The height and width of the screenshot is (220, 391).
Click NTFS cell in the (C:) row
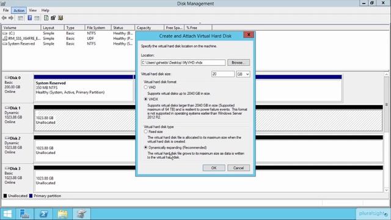[x=91, y=33]
